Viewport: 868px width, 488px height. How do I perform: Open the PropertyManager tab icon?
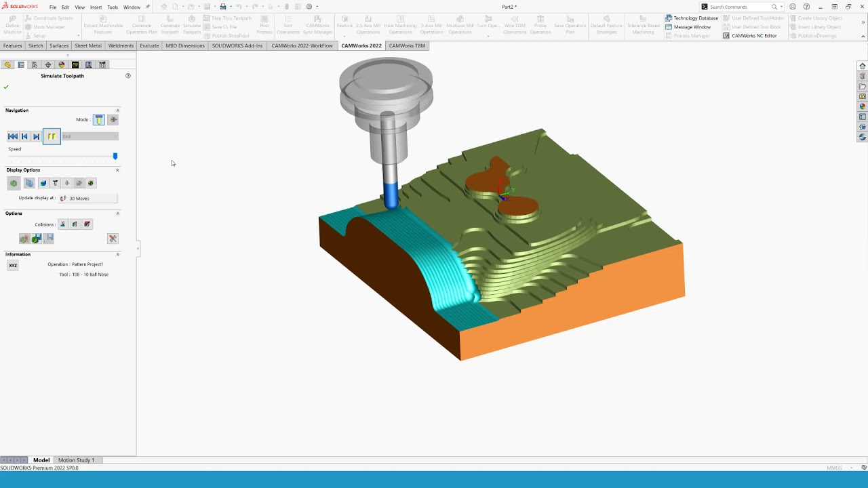click(x=21, y=65)
